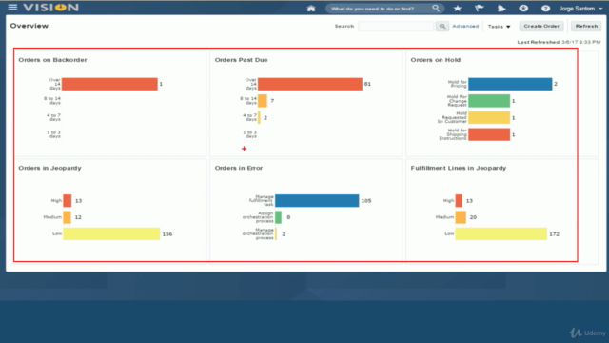Click the Vision logo
The width and height of the screenshot is (609, 343).
coord(50,8)
